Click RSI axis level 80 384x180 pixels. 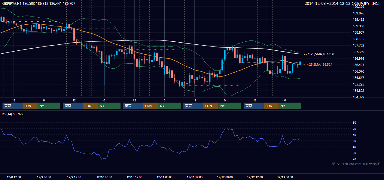pyautogui.click(x=355, y=123)
